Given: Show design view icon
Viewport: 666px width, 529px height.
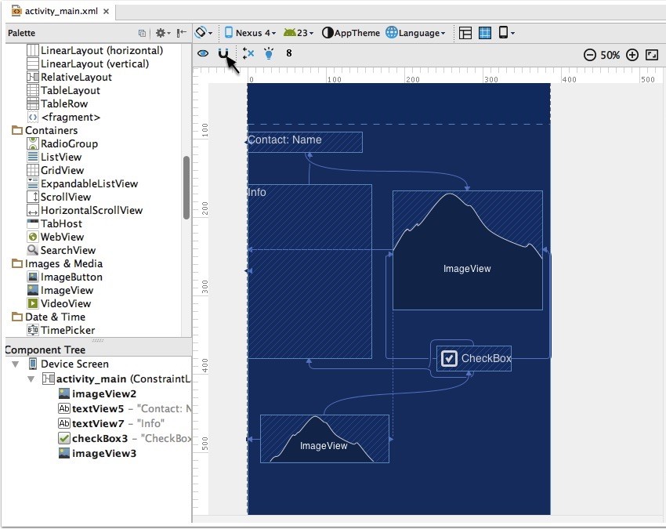Looking at the screenshot, I should tap(465, 33).
